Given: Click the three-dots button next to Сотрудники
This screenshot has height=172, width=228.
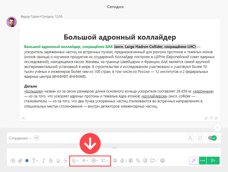Looking at the screenshot, I should click(36, 138).
